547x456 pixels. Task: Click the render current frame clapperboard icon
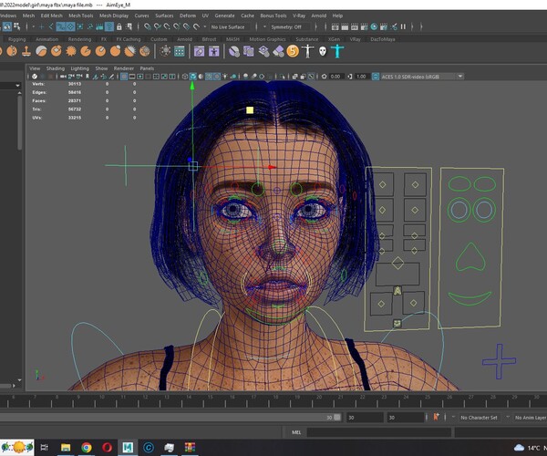click(345, 26)
